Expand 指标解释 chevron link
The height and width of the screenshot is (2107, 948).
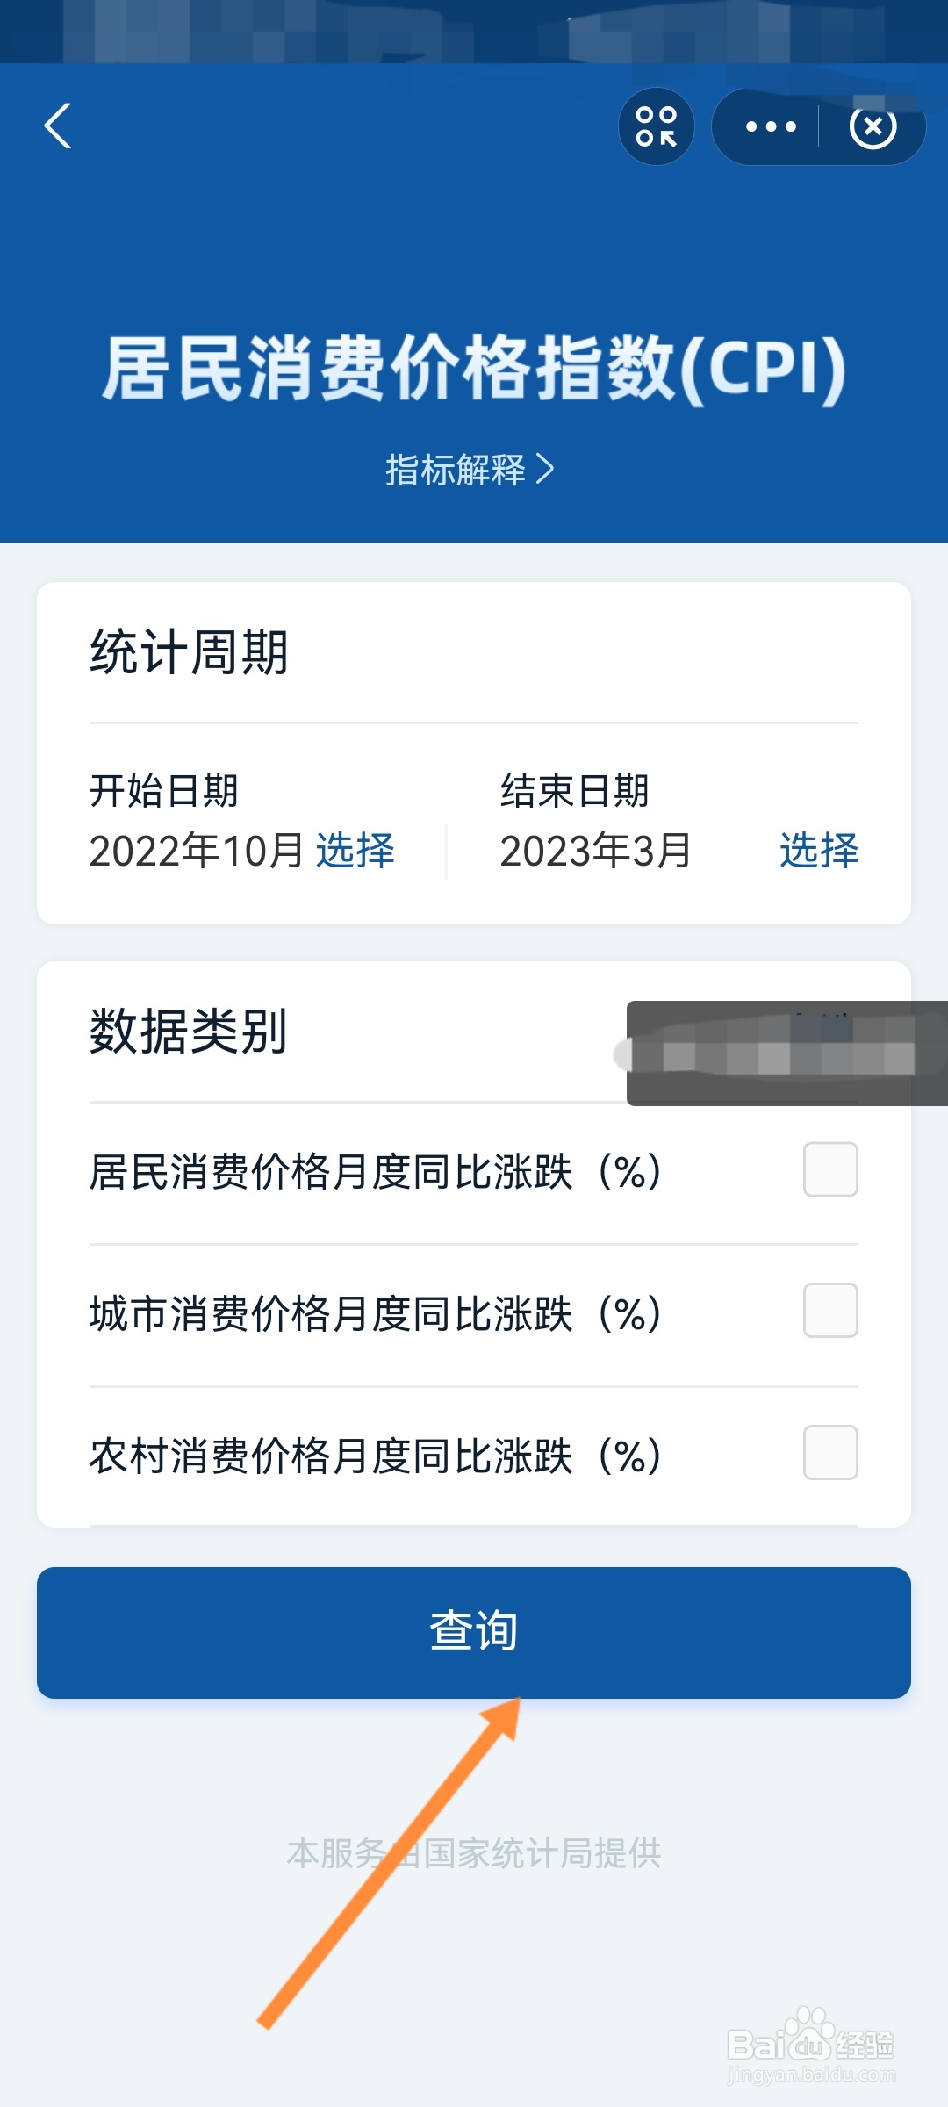pos(470,470)
